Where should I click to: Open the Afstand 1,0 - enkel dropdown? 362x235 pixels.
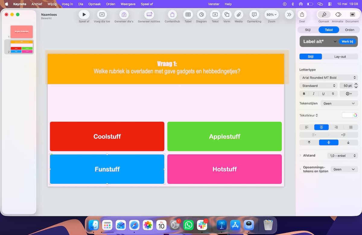[342, 155]
